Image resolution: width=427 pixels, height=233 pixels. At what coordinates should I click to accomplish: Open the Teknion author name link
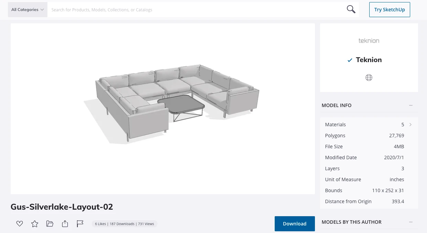(369, 60)
